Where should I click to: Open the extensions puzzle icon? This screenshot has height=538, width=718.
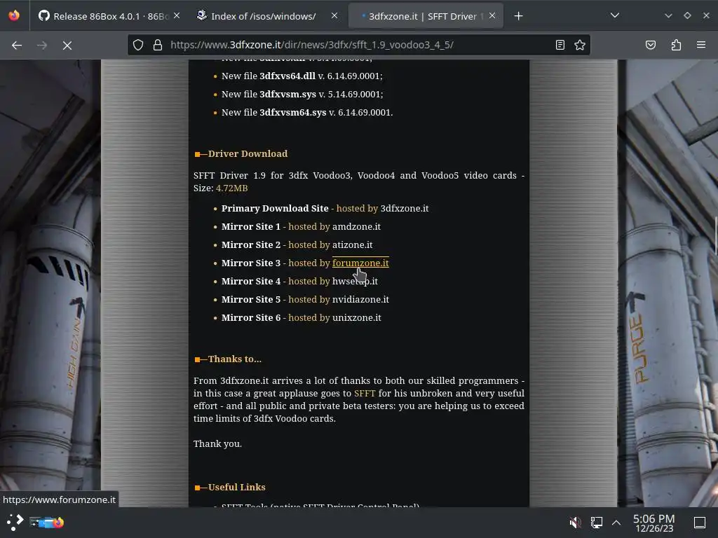[x=676, y=45]
